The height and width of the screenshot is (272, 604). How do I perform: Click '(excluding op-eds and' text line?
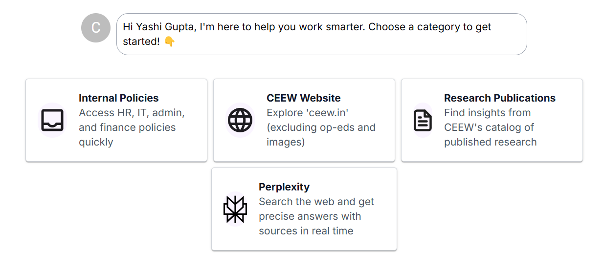(321, 127)
